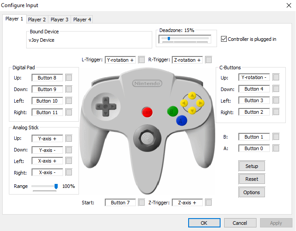Viewport: 296px width, 231px height.
Task: Click the red Start button on controller image
Action: [x=147, y=112]
